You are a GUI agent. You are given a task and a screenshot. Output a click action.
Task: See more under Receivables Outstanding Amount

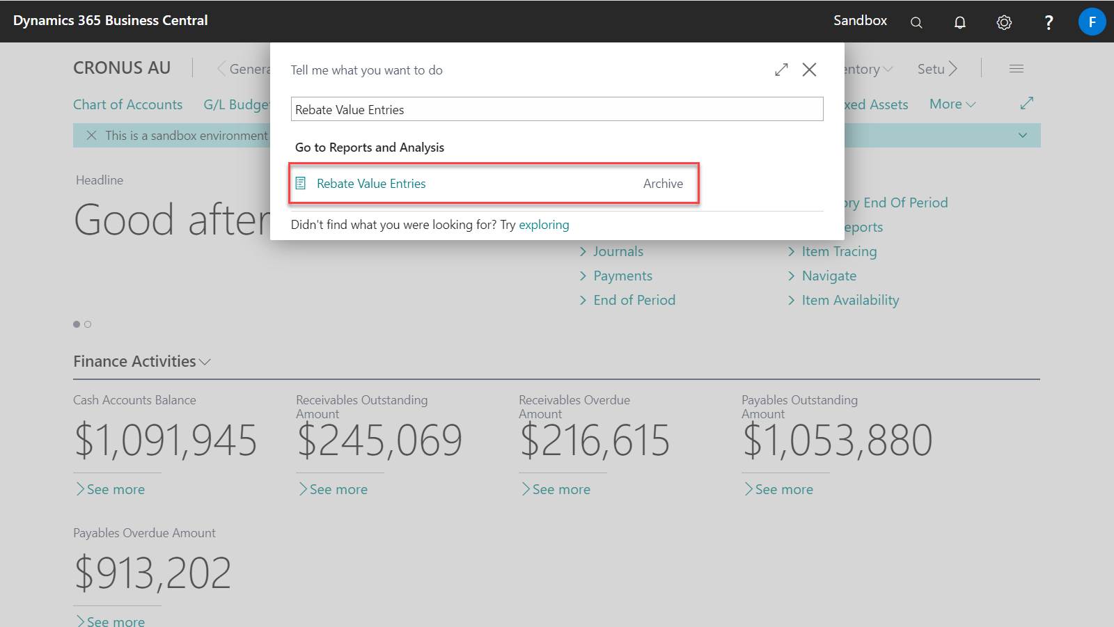tap(333, 489)
